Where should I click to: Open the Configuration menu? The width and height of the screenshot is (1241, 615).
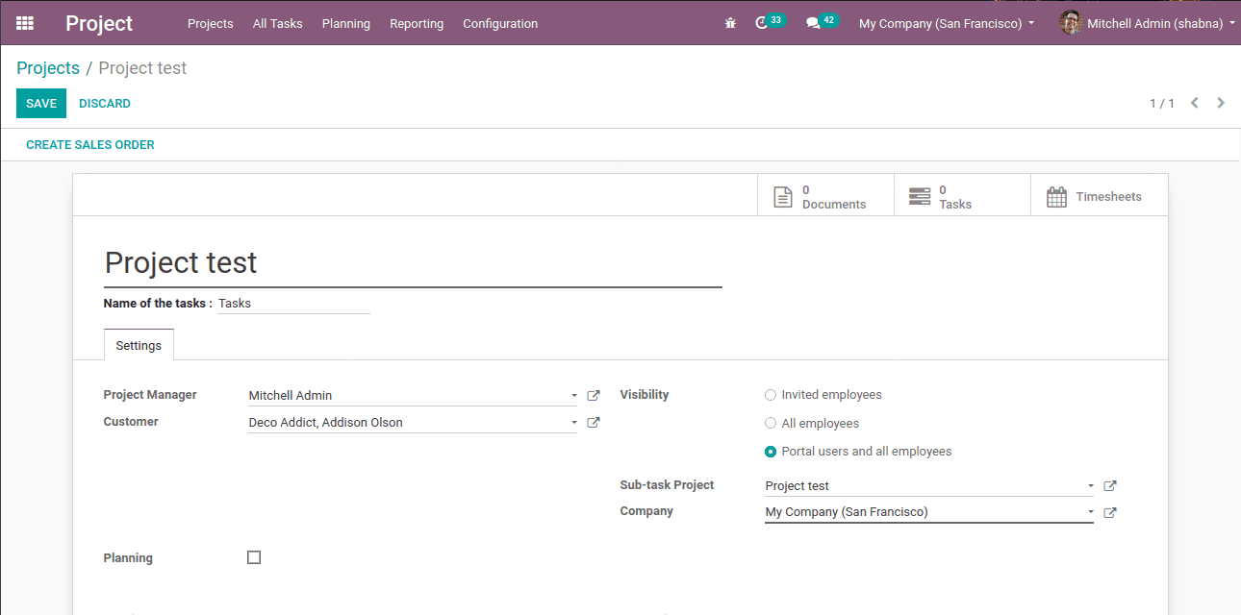click(500, 23)
